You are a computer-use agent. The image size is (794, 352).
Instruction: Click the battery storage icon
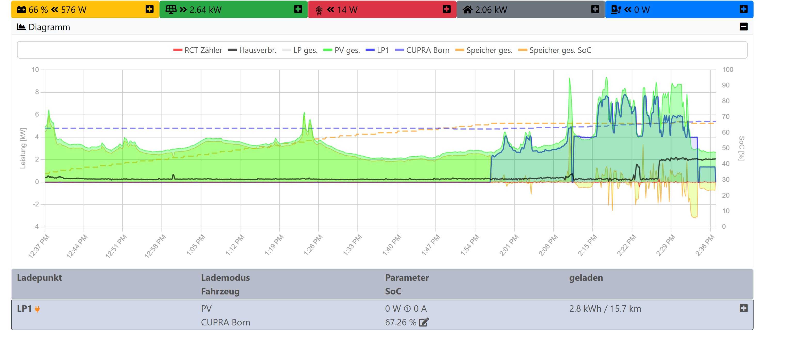pos(21,10)
